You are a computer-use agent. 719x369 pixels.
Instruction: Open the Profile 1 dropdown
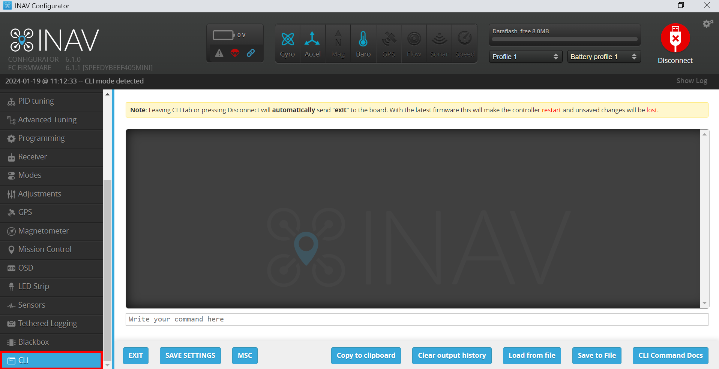click(x=525, y=57)
